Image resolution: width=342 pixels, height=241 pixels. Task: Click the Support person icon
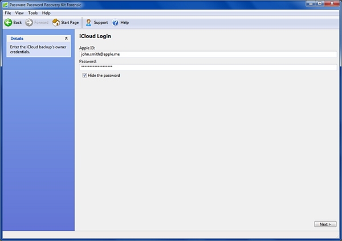click(x=88, y=22)
